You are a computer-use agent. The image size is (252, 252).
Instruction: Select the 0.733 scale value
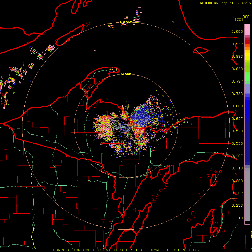tap(237, 94)
